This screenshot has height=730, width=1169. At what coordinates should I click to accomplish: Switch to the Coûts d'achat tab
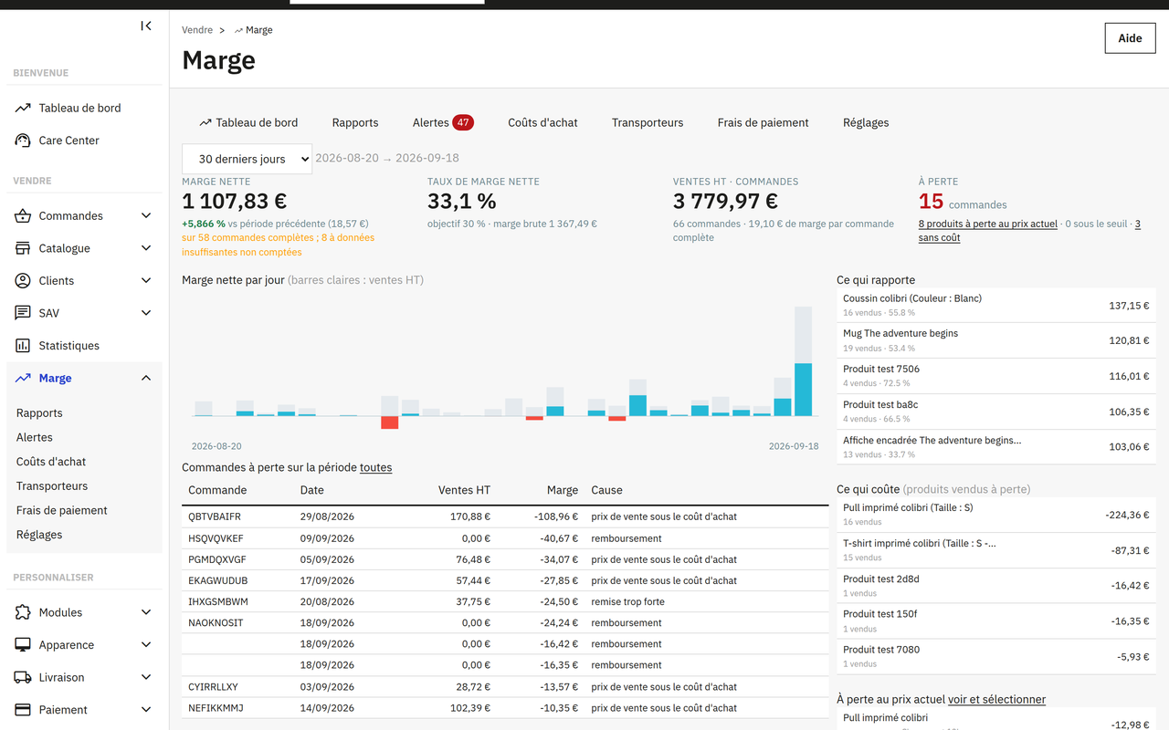542,122
